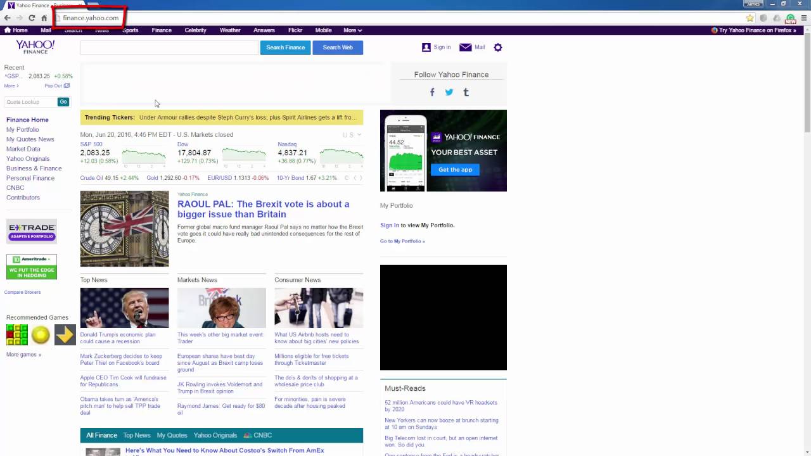Screen dimensions: 811x456
Task: Show next tickers with the right arrow
Action: 361,178
